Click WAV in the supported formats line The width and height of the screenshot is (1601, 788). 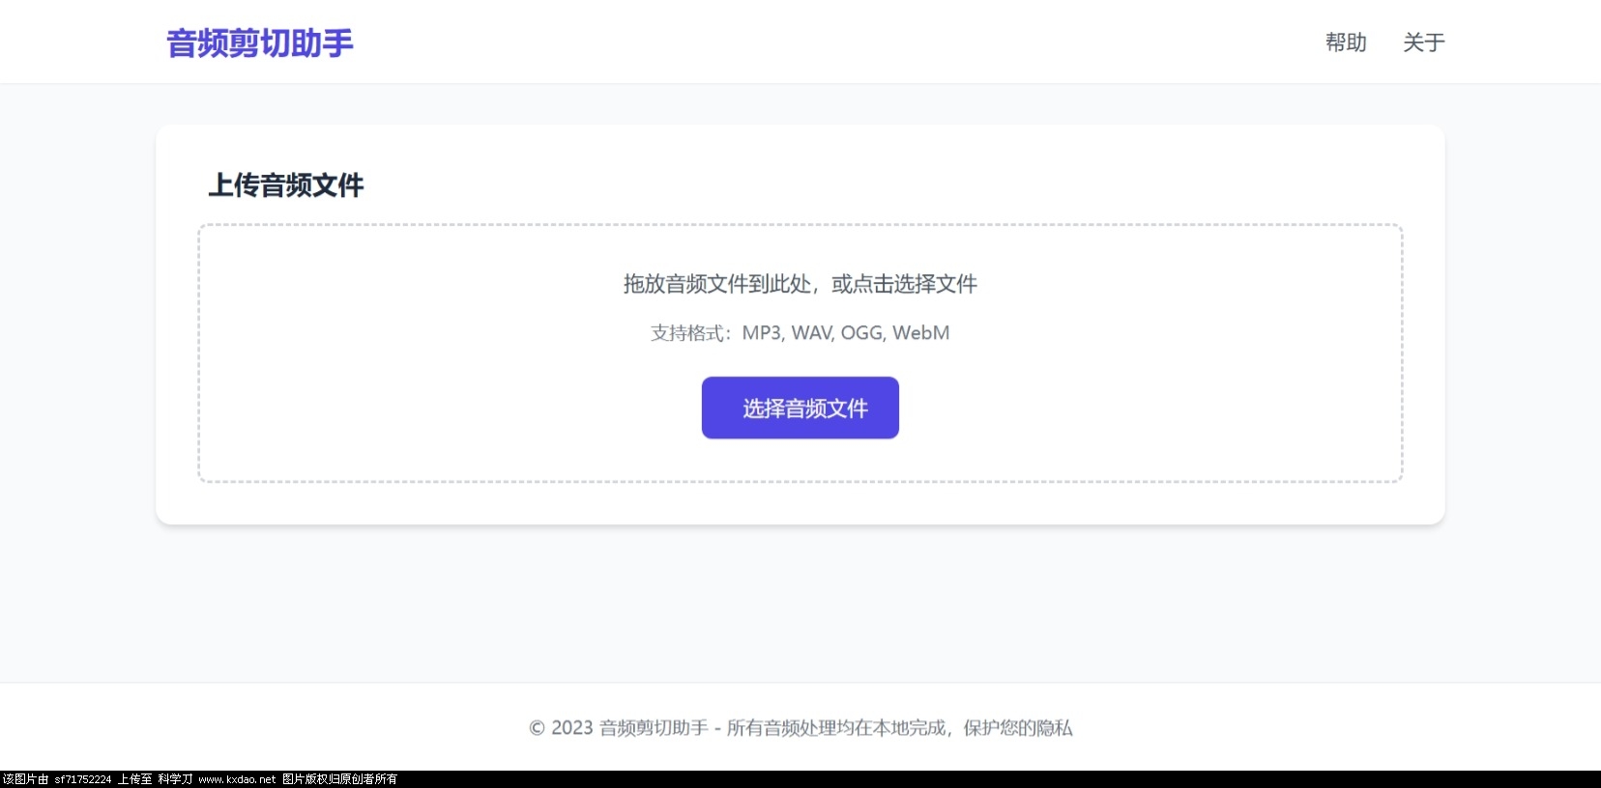(811, 333)
